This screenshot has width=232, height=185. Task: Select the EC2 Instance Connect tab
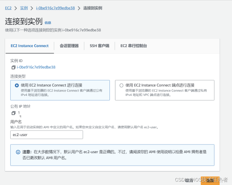(29, 46)
